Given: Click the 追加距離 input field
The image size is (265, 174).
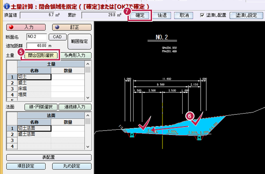Looking at the screenshot, I should 37,46.
